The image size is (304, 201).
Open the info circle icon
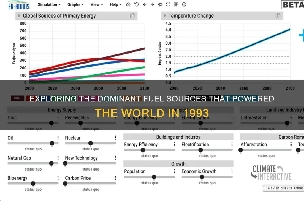pos(184,4)
